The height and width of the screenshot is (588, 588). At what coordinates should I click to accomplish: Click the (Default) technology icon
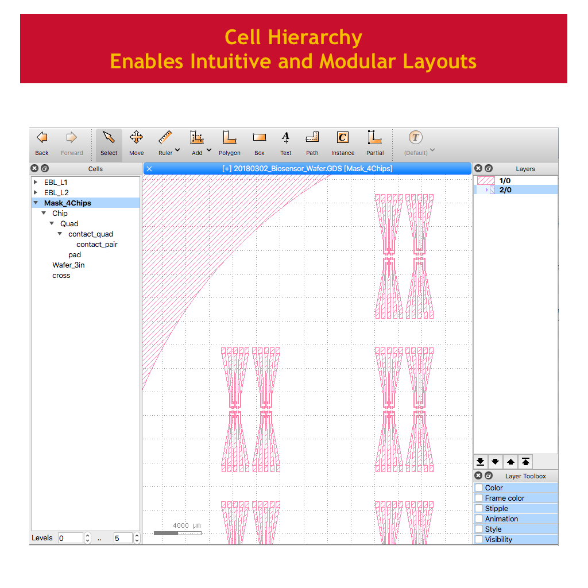[x=416, y=138]
